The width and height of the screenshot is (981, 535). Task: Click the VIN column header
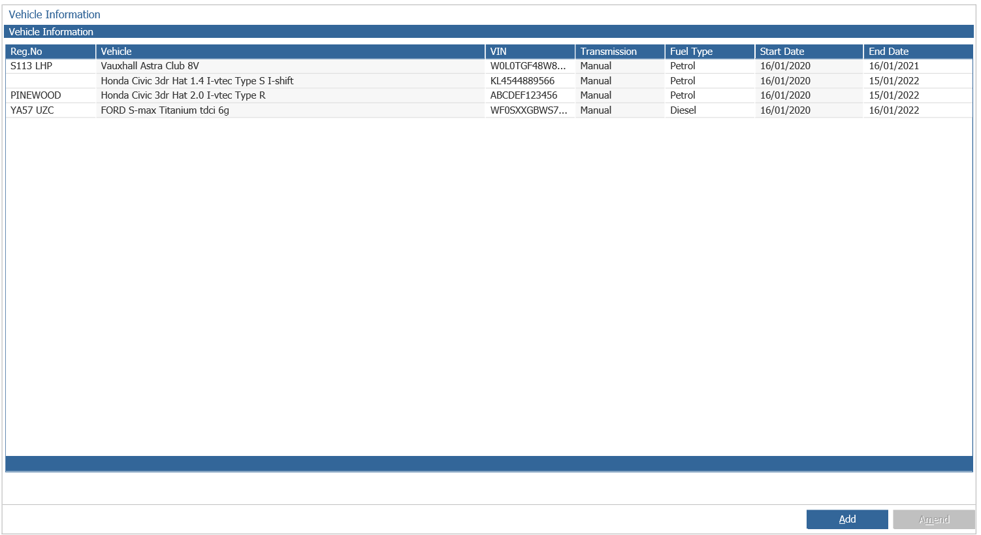click(530, 52)
